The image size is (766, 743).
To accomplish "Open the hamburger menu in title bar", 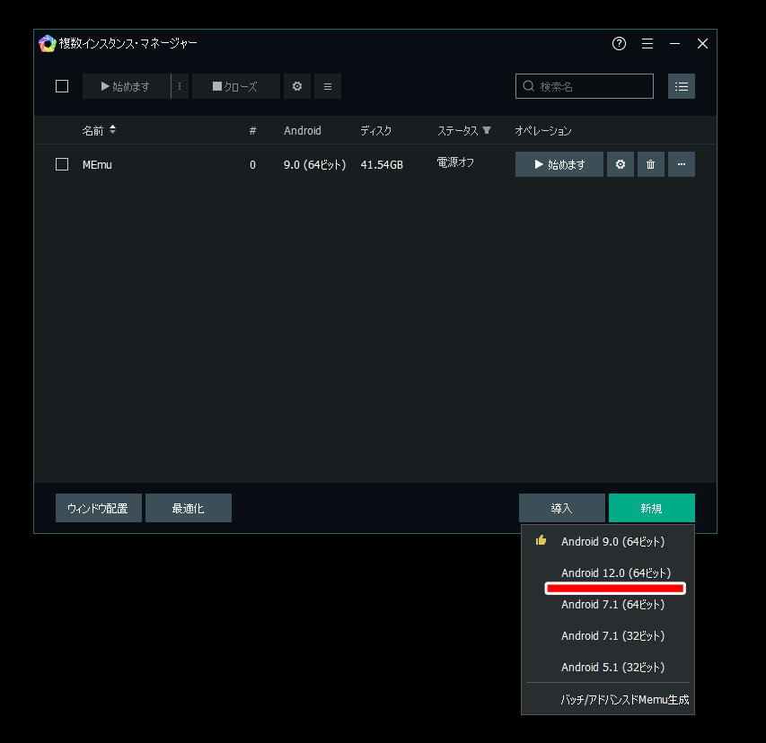I will tap(647, 43).
